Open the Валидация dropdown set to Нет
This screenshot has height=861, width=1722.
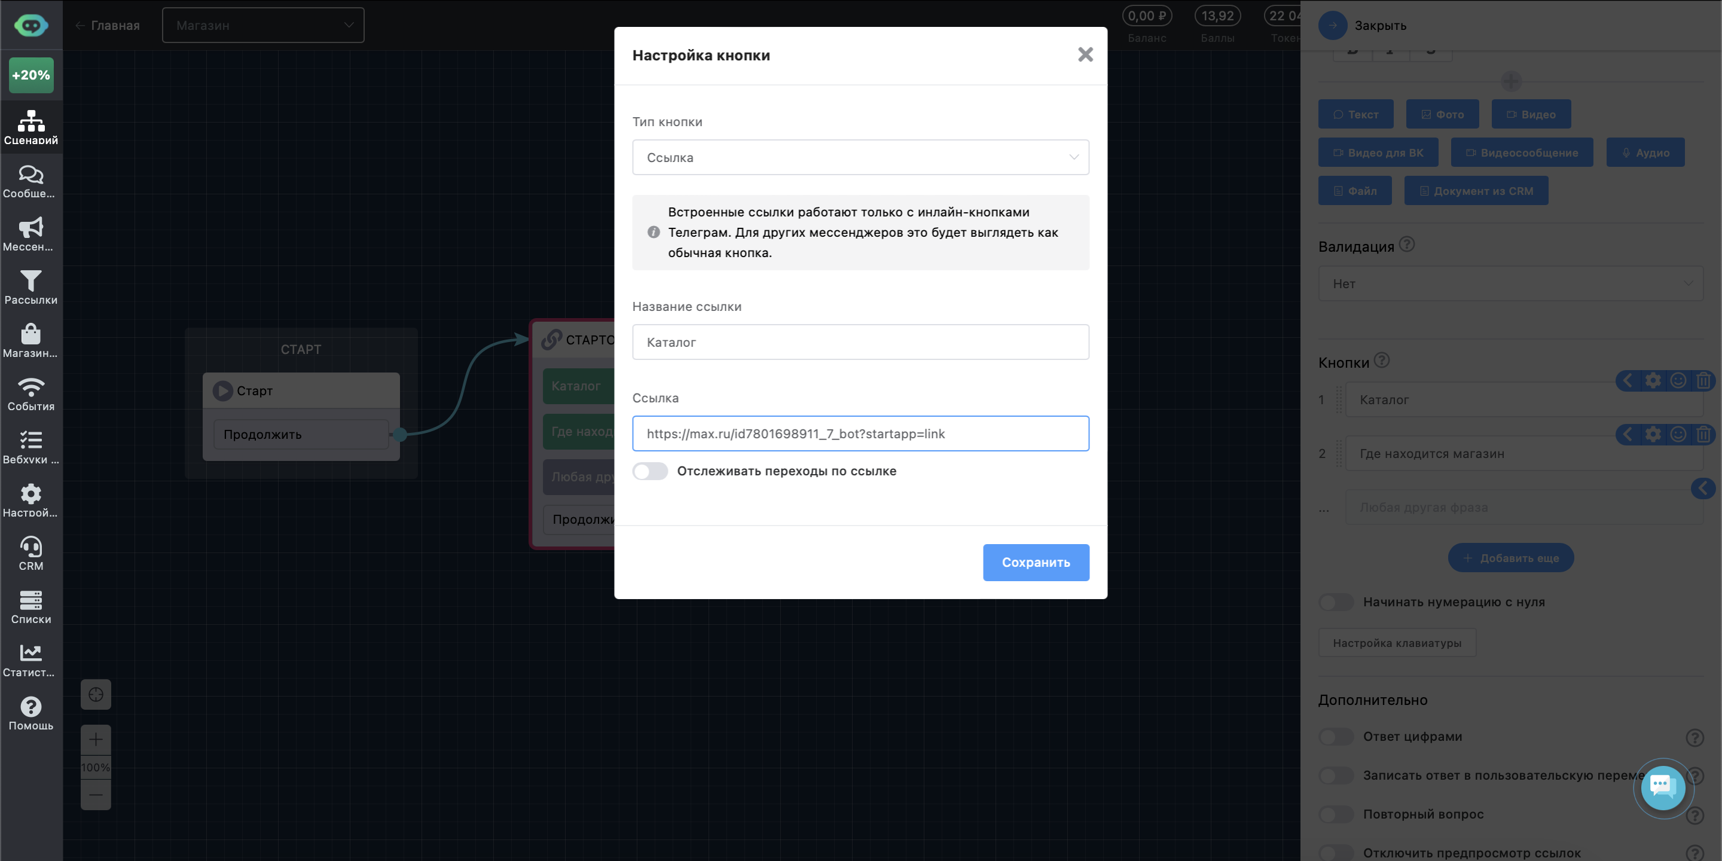point(1509,283)
